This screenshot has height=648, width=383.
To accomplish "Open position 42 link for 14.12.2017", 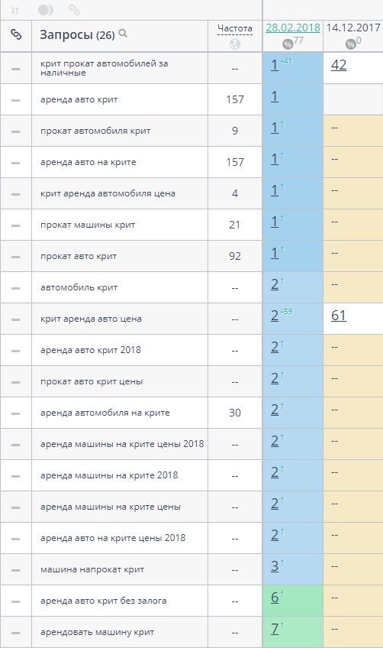I will pyautogui.click(x=339, y=65).
